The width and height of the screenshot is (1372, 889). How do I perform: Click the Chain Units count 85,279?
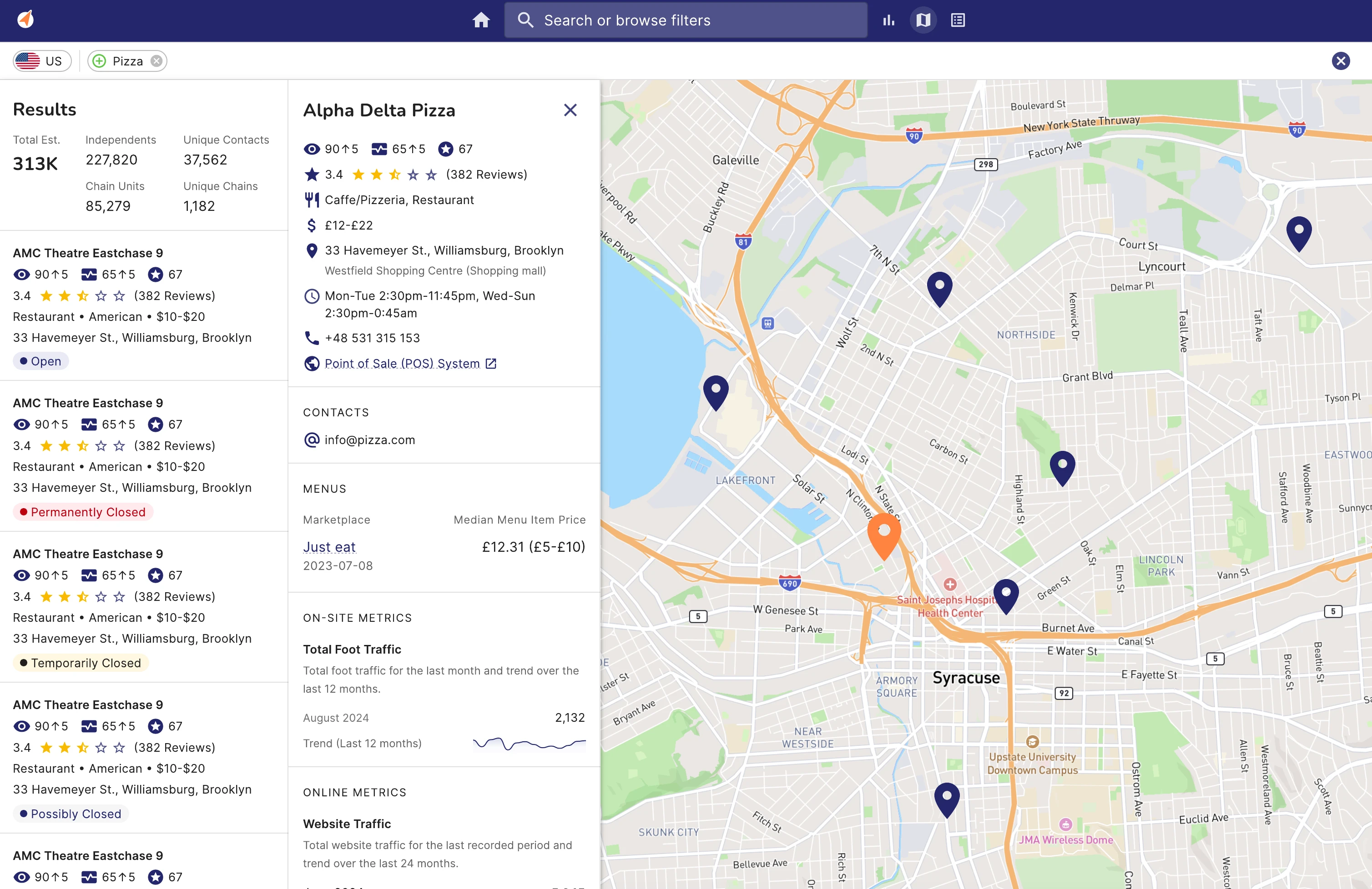[x=108, y=206]
